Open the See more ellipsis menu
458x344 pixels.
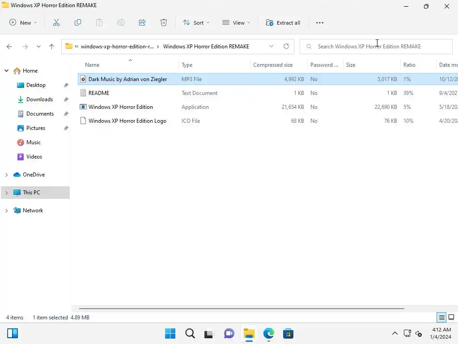coord(320,22)
